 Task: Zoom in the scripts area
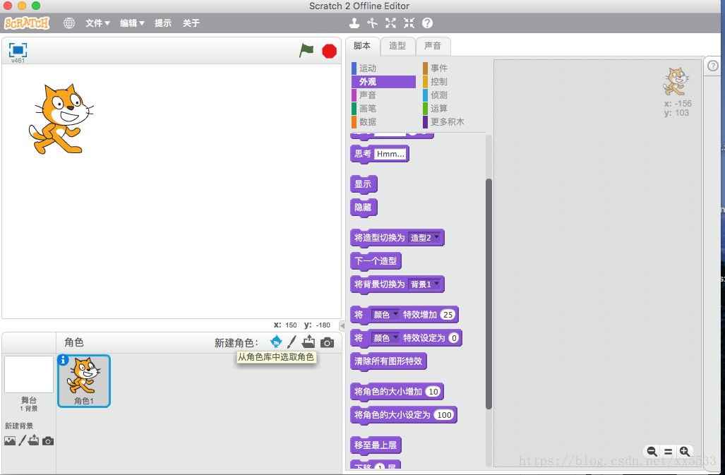coord(685,452)
